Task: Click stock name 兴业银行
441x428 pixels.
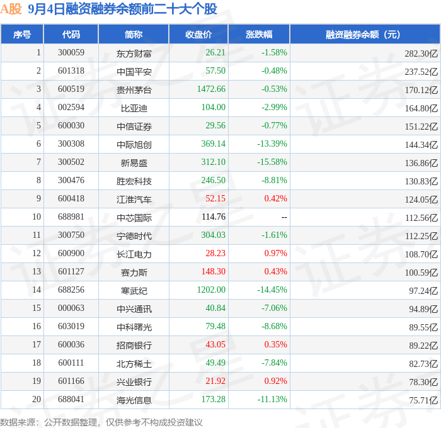Action: click(134, 382)
